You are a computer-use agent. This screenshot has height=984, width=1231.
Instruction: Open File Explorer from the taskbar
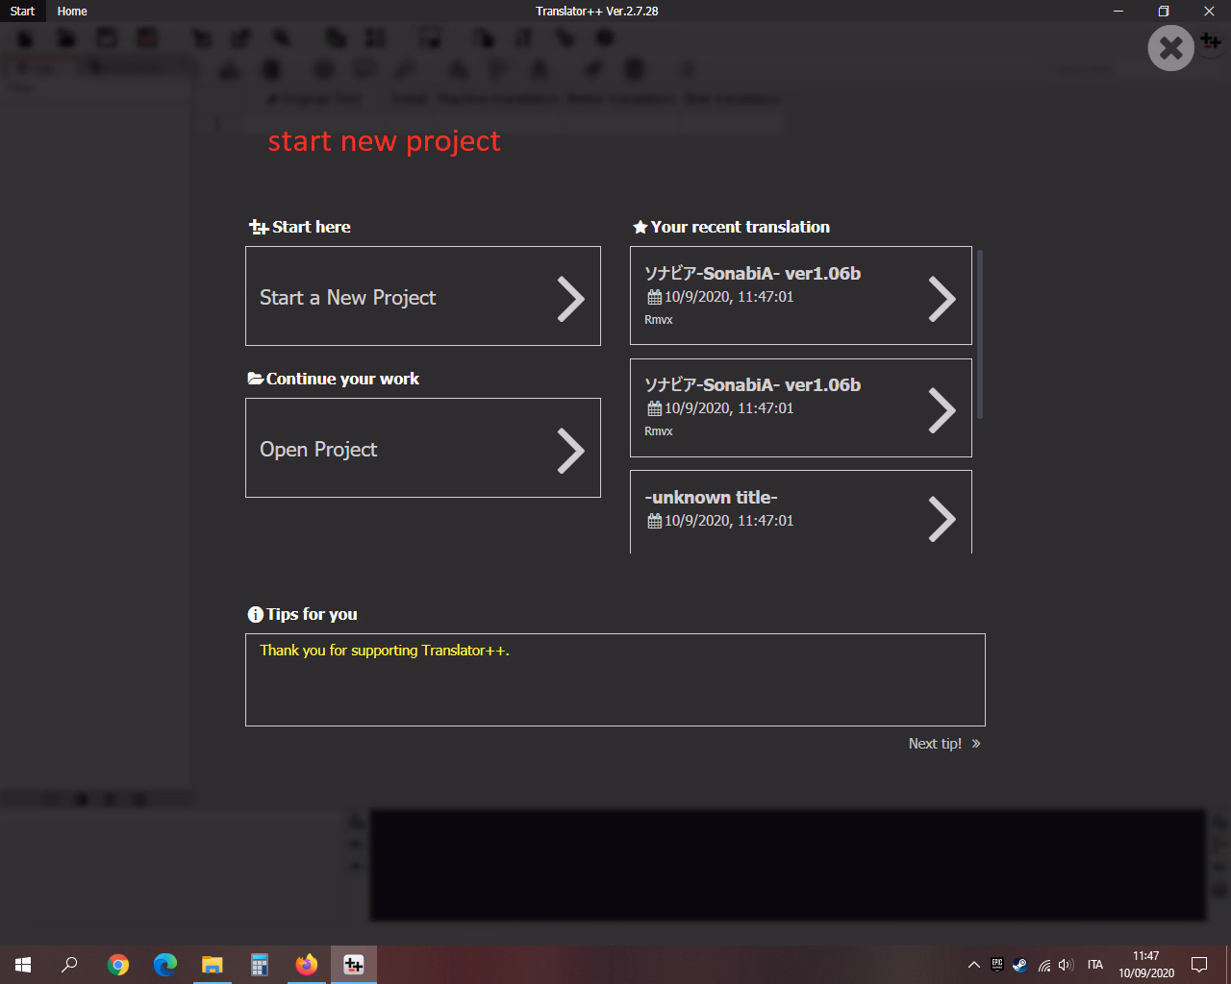tap(213, 965)
